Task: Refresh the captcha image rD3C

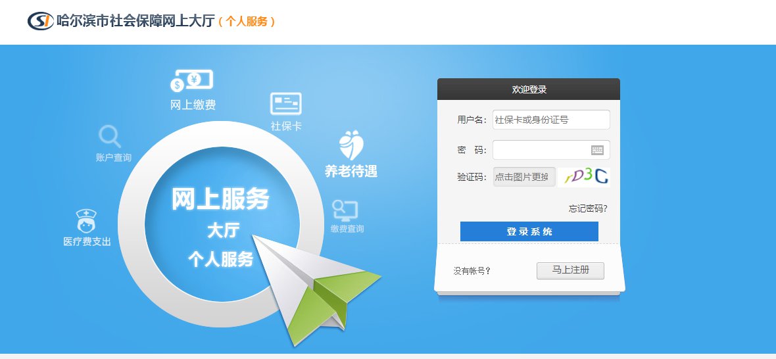Action: [x=585, y=176]
